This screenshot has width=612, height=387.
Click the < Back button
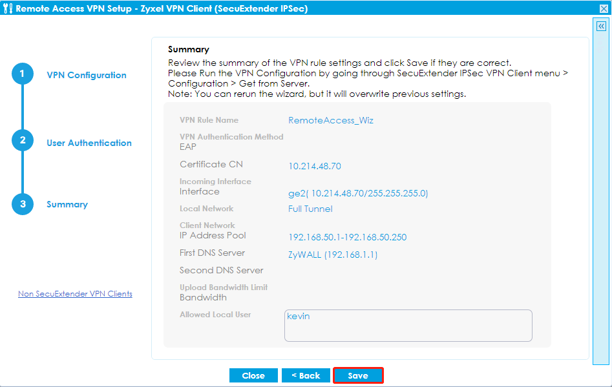coord(306,375)
